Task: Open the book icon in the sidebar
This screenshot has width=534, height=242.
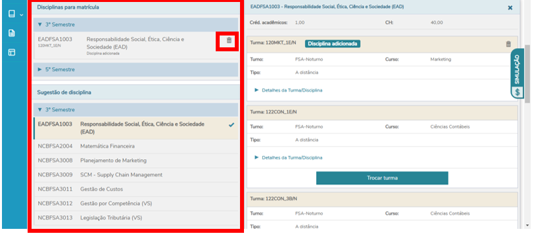Action: (12, 14)
